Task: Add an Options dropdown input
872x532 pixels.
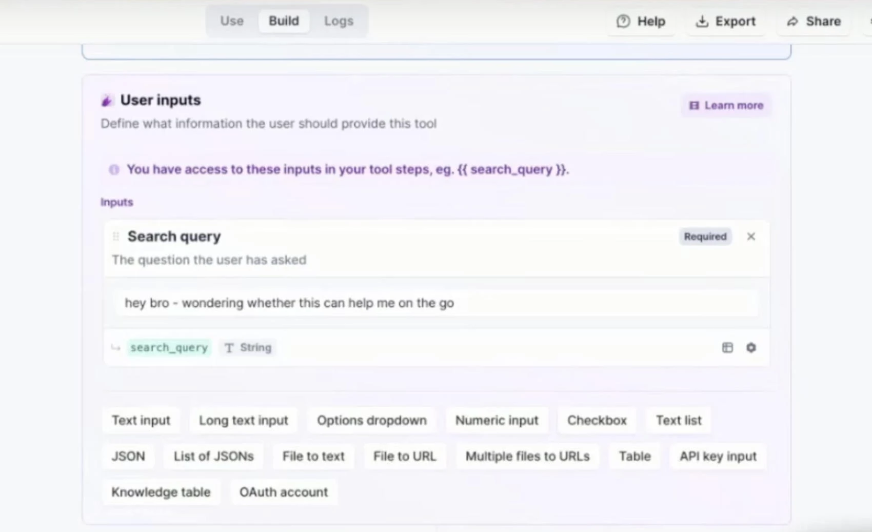Action: tap(372, 420)
